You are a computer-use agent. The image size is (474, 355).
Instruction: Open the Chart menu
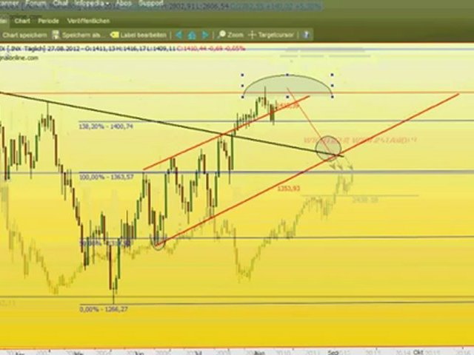pos(22,21)
